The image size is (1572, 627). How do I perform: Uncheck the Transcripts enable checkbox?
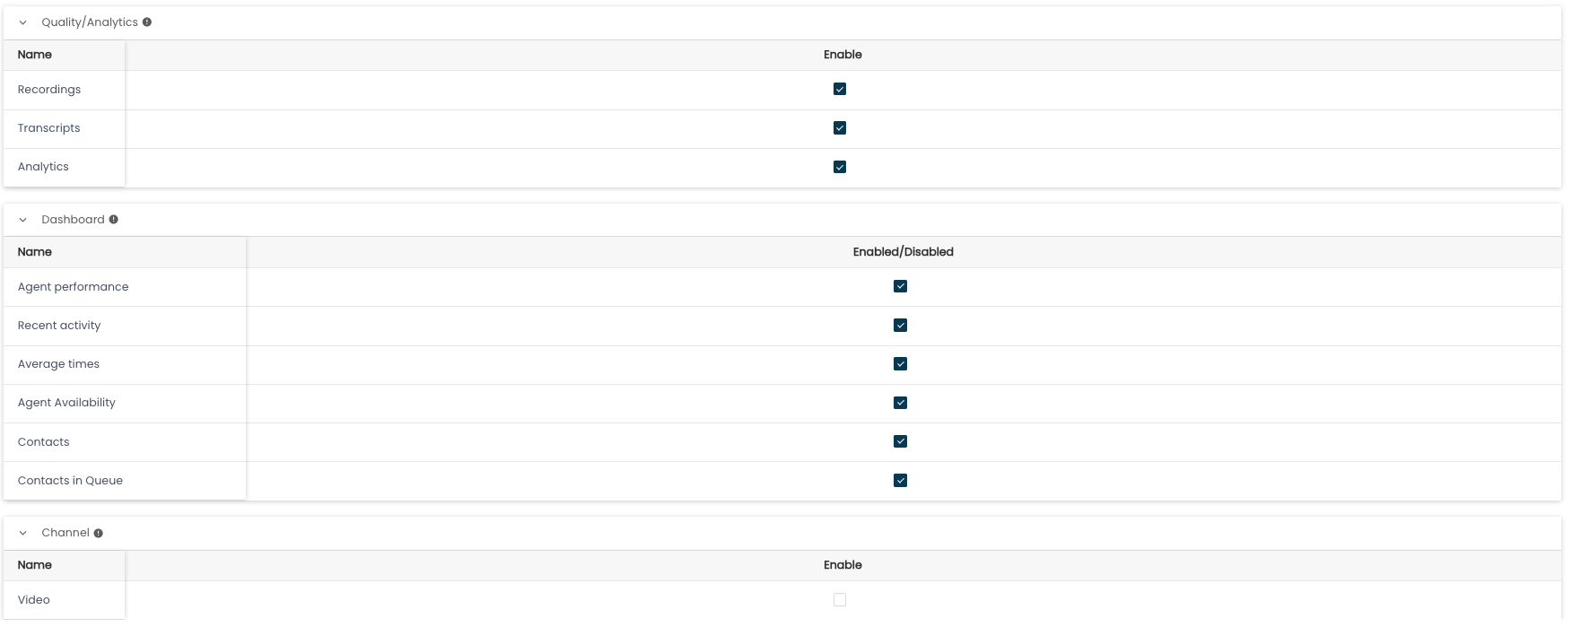pos(840,128)
